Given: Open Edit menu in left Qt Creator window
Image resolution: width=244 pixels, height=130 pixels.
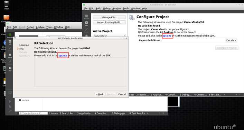Looking at the screenshot, I should tap(15, 27).
